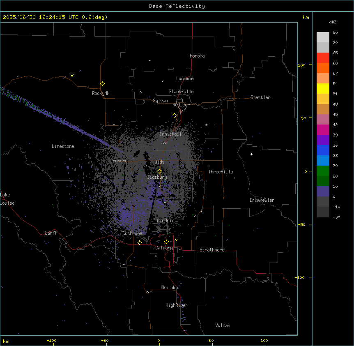The width and height of the screenshot is (354, 346).
Task: Click the yellow marker above Calgary label
Action: click(166, 242)
